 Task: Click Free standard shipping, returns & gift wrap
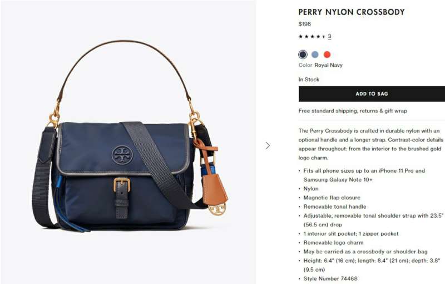(x=353, y=111)
